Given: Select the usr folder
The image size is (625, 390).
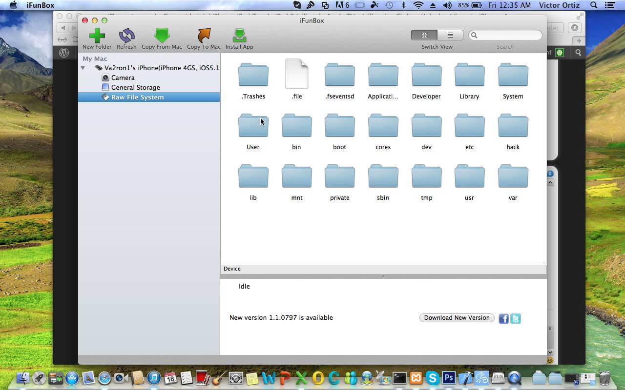Looking at the screenshot, I should (469, 176).
